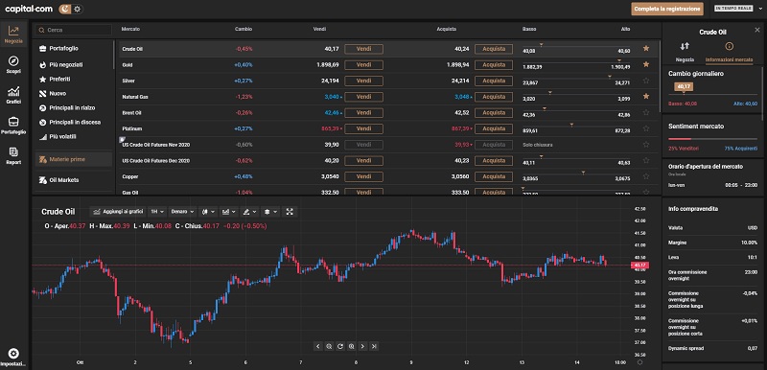The width and height of the screenshot is (767, 370).
Task: Click Vendi for Crude Oil
Action: (x=363, y=49)
